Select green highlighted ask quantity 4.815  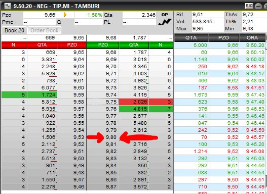point(134,109)
